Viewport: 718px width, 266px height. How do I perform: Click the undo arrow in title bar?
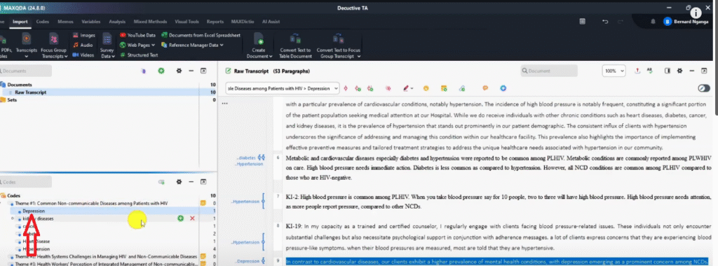[x=605, y=22]
